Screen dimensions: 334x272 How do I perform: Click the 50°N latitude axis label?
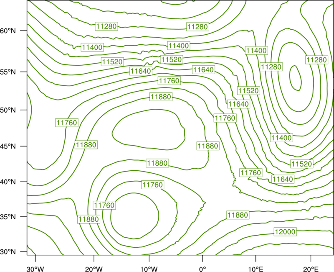(8, 110)
